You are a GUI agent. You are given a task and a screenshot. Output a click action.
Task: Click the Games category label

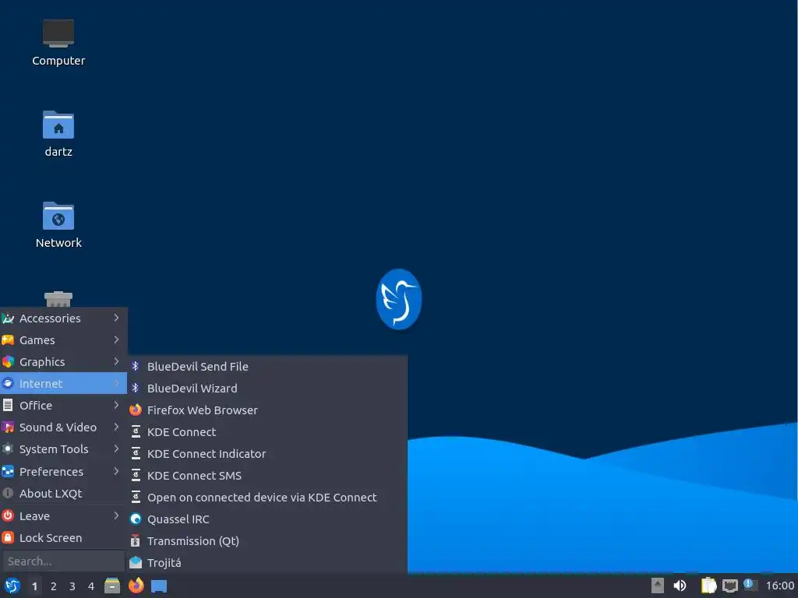[37, 339]
